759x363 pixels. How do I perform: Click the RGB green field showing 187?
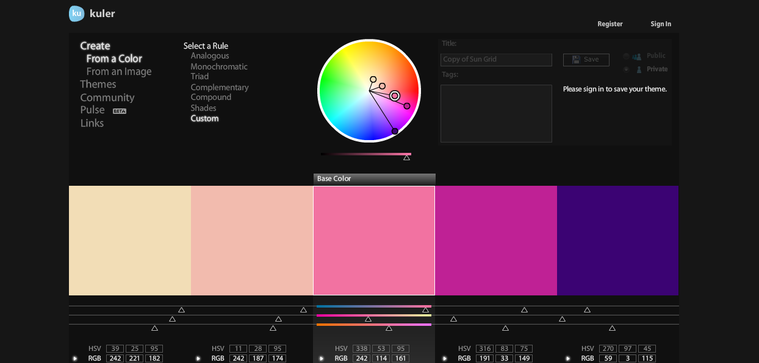click(257, 359)
